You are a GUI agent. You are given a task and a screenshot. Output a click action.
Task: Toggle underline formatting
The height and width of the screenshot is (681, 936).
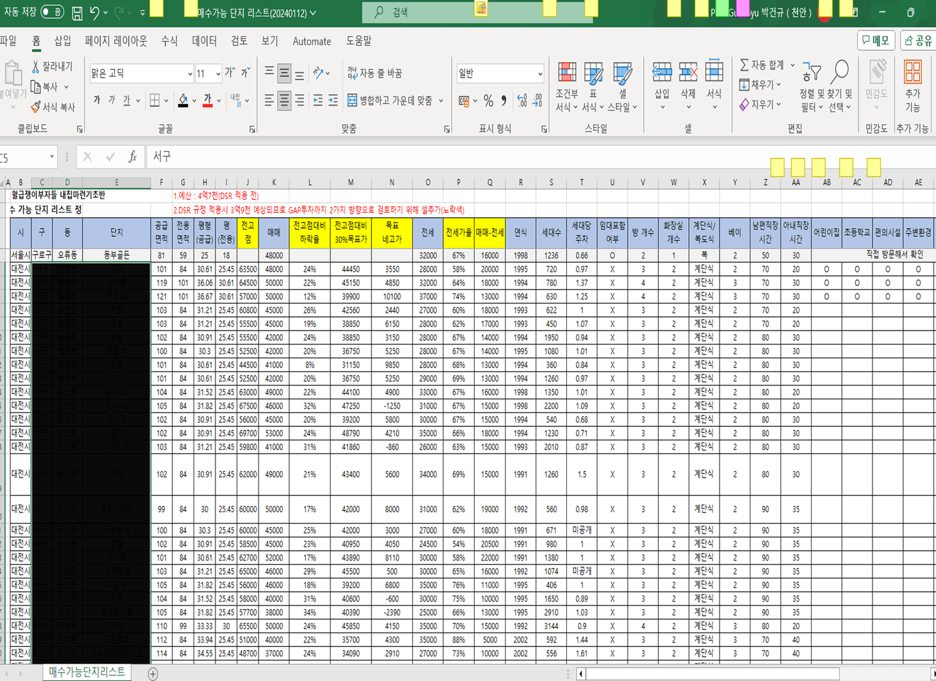pos(126,100)
